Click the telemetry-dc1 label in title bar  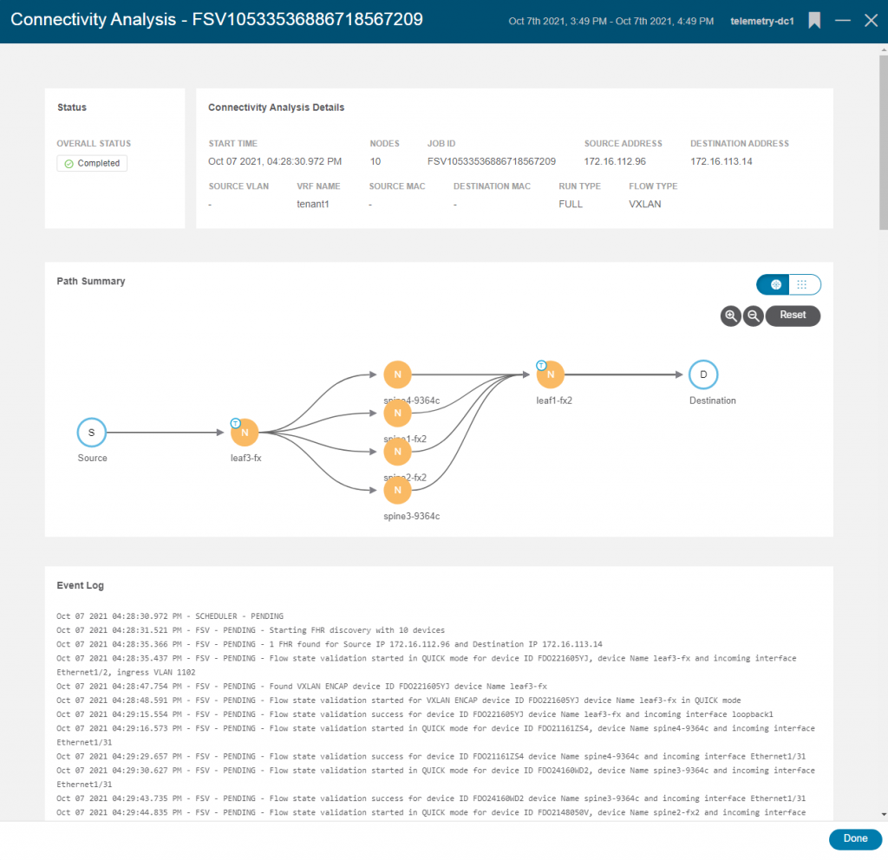761,21
